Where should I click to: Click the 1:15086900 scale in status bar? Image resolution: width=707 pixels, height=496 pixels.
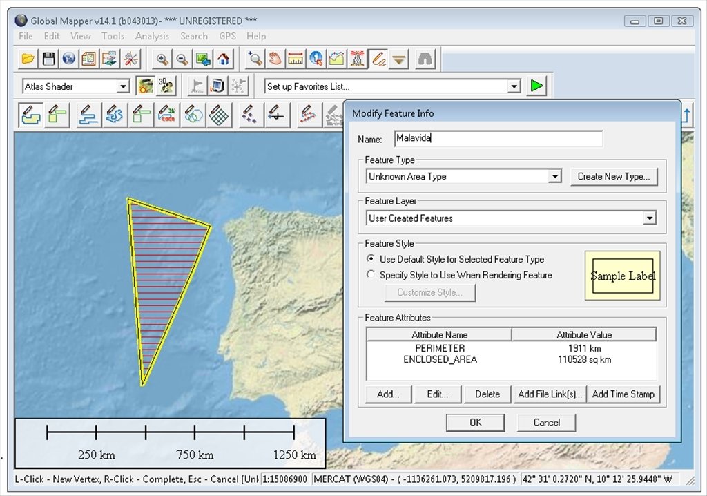[285, 479]
